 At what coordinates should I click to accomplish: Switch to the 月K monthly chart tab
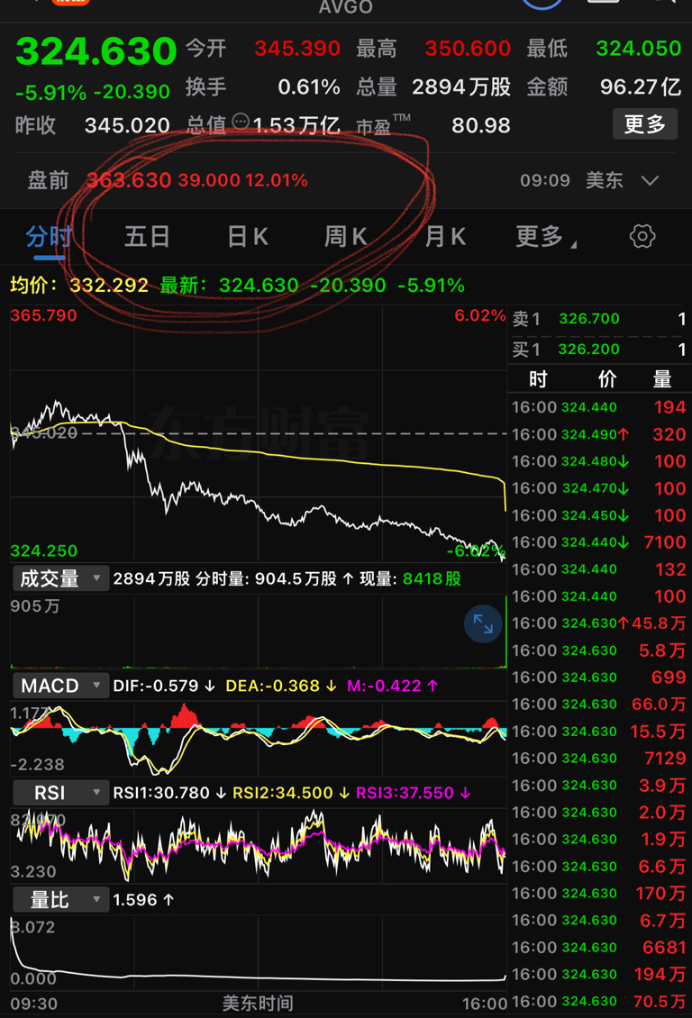pyautogui.click(x=445, y=236)
